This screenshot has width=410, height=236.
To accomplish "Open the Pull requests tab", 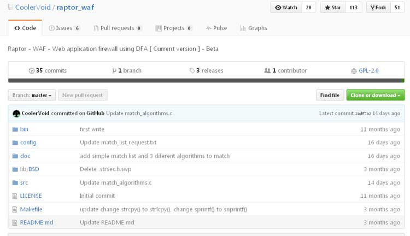I will pyautogui.click(x=117, y=28).
